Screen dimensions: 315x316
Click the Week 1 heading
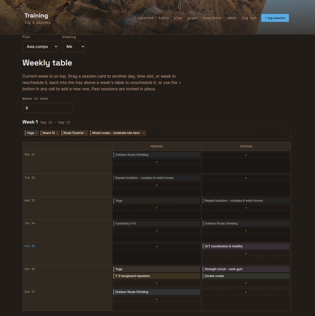pos(30,122)
